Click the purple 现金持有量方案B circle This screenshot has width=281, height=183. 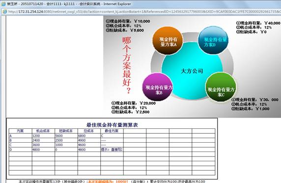point(158,87)
